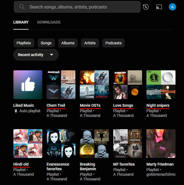The image size is (184, 185).
Task: Open the listening history clock icon
Action: coord(146,7)
